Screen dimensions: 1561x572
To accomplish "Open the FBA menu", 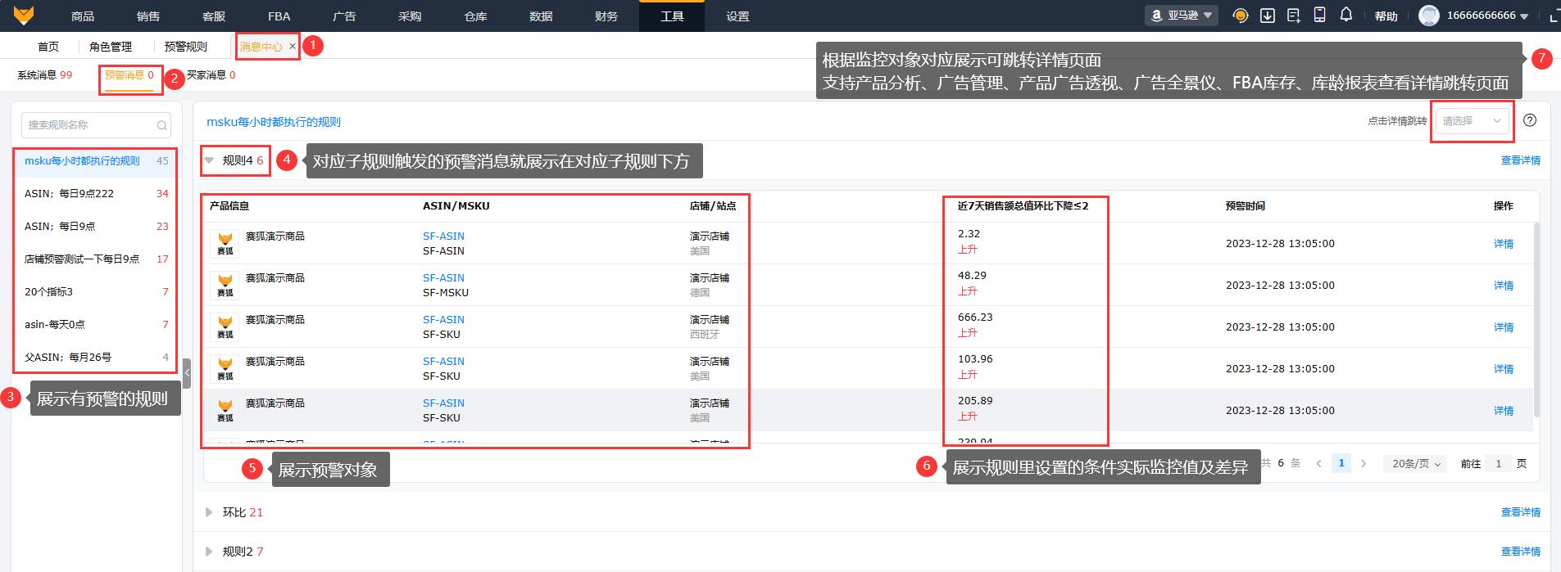I will coord(279,16).
